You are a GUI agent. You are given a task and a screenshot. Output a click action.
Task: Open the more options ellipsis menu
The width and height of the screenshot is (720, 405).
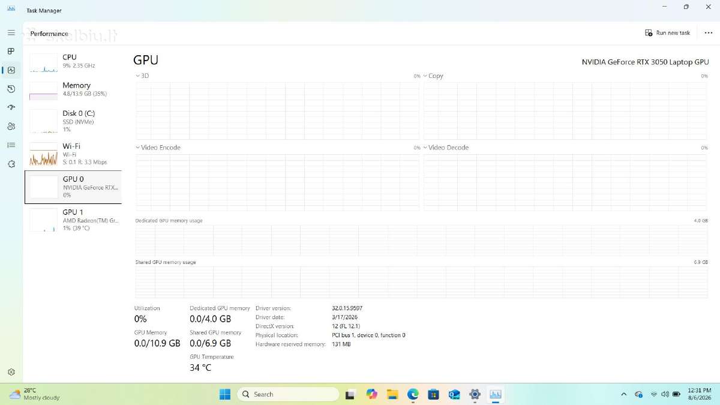click(709, 33)
